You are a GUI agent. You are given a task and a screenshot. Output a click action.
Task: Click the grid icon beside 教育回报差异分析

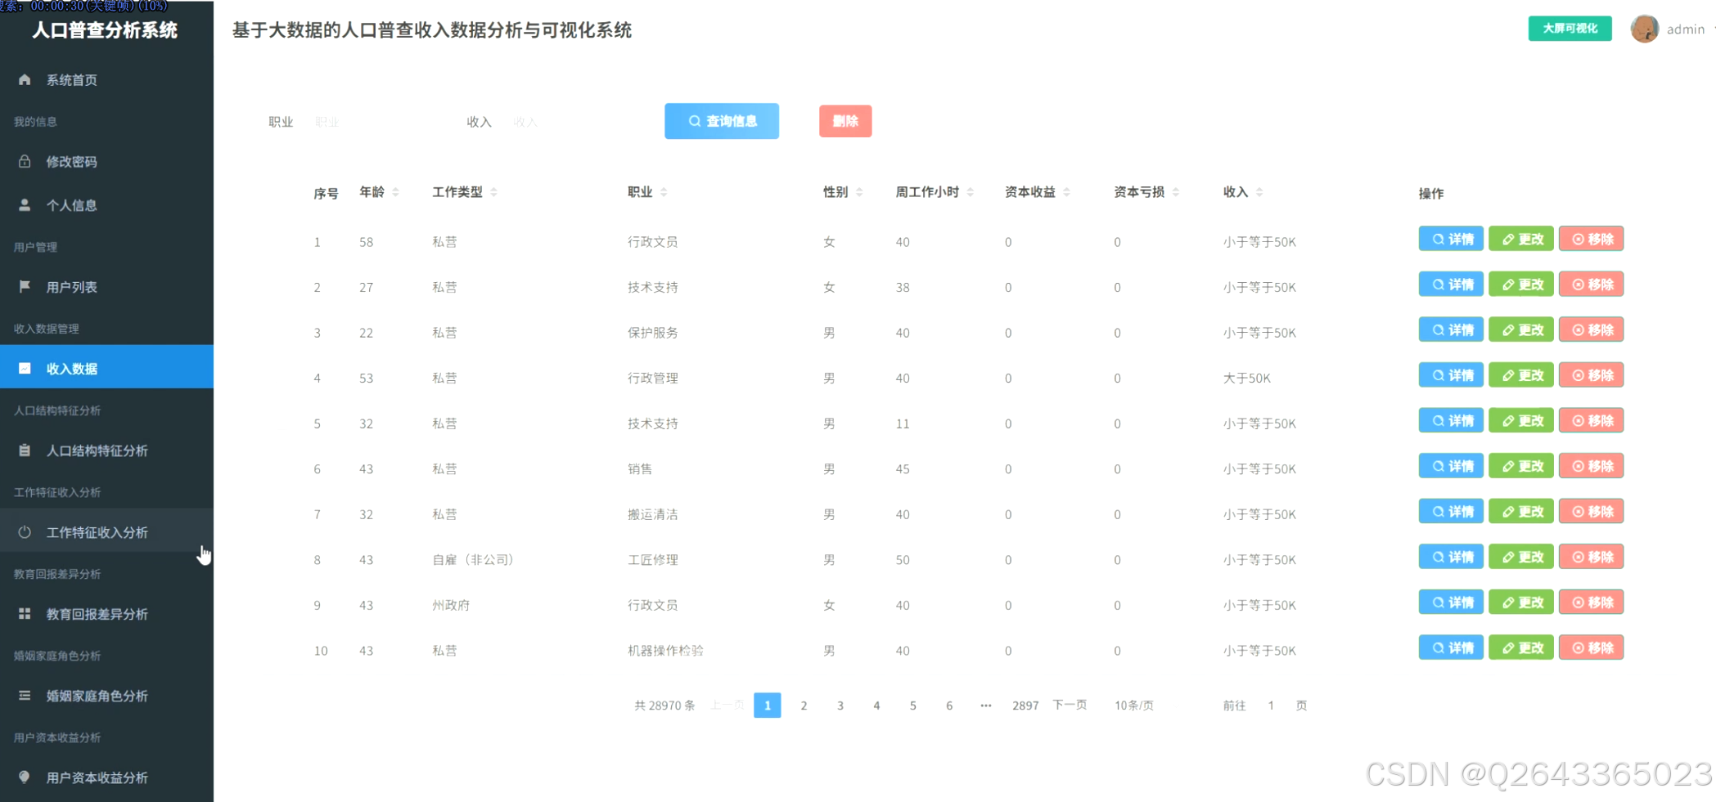click(25, 613)
